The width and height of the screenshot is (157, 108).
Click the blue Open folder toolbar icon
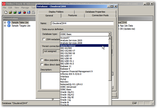(x=20, y=12)
